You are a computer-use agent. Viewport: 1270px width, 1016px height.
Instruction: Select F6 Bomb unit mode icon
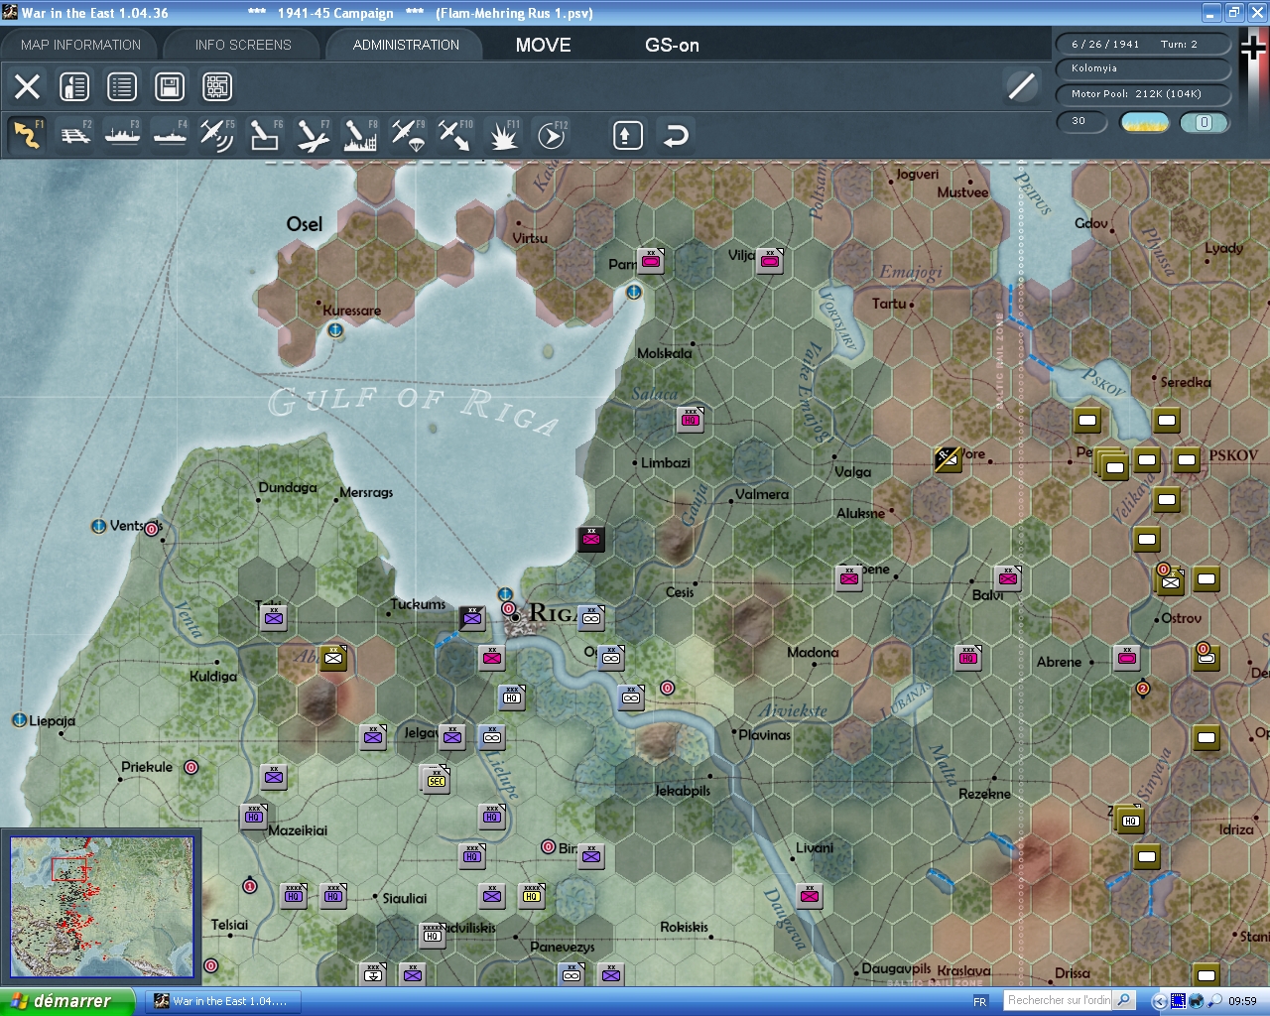pyautogui.click(x=265, y=135)
